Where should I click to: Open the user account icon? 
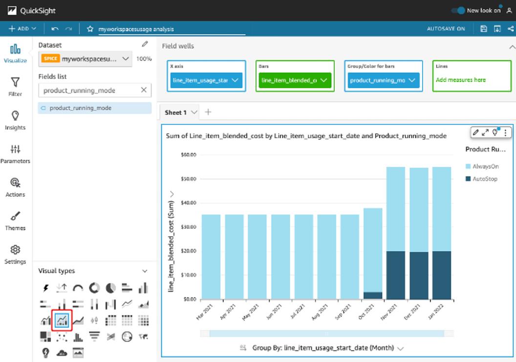tap(509, 11)
